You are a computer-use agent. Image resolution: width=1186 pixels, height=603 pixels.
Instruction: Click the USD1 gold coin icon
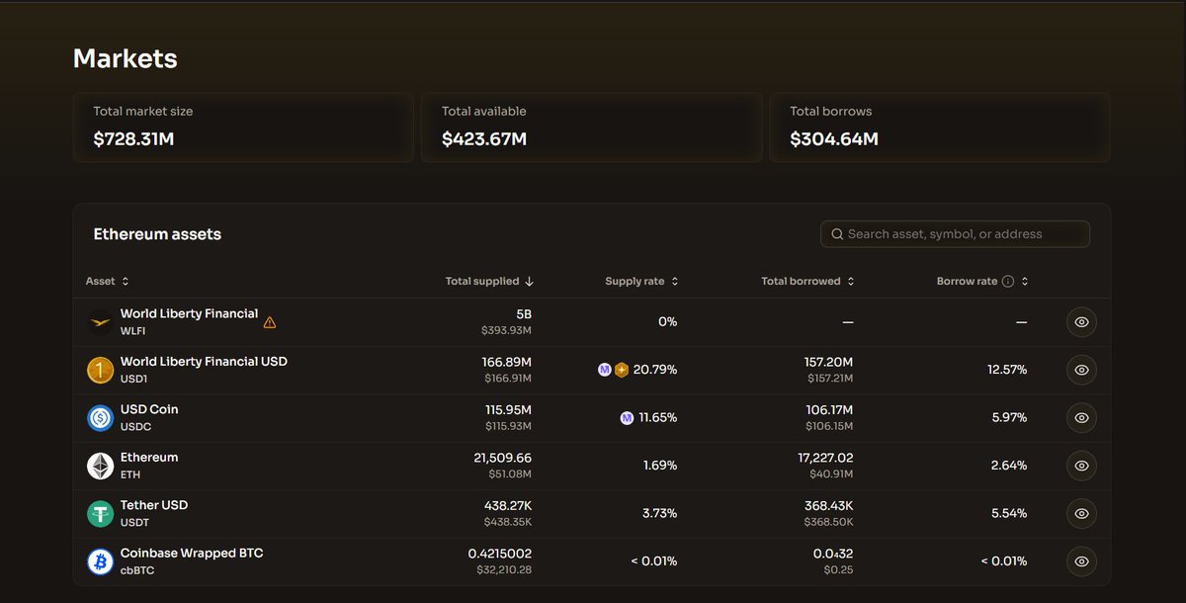(100, 370)
